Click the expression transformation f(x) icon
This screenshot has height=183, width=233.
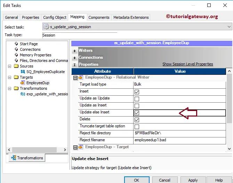tap(23, 94)
